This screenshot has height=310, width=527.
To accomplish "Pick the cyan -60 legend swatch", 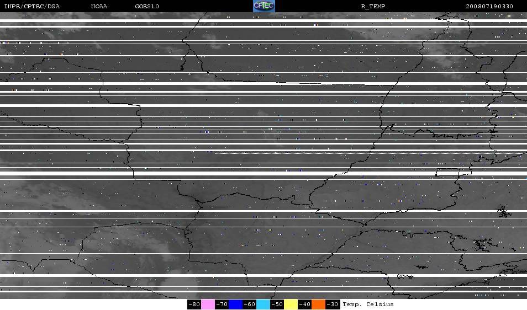I will 263,304.
